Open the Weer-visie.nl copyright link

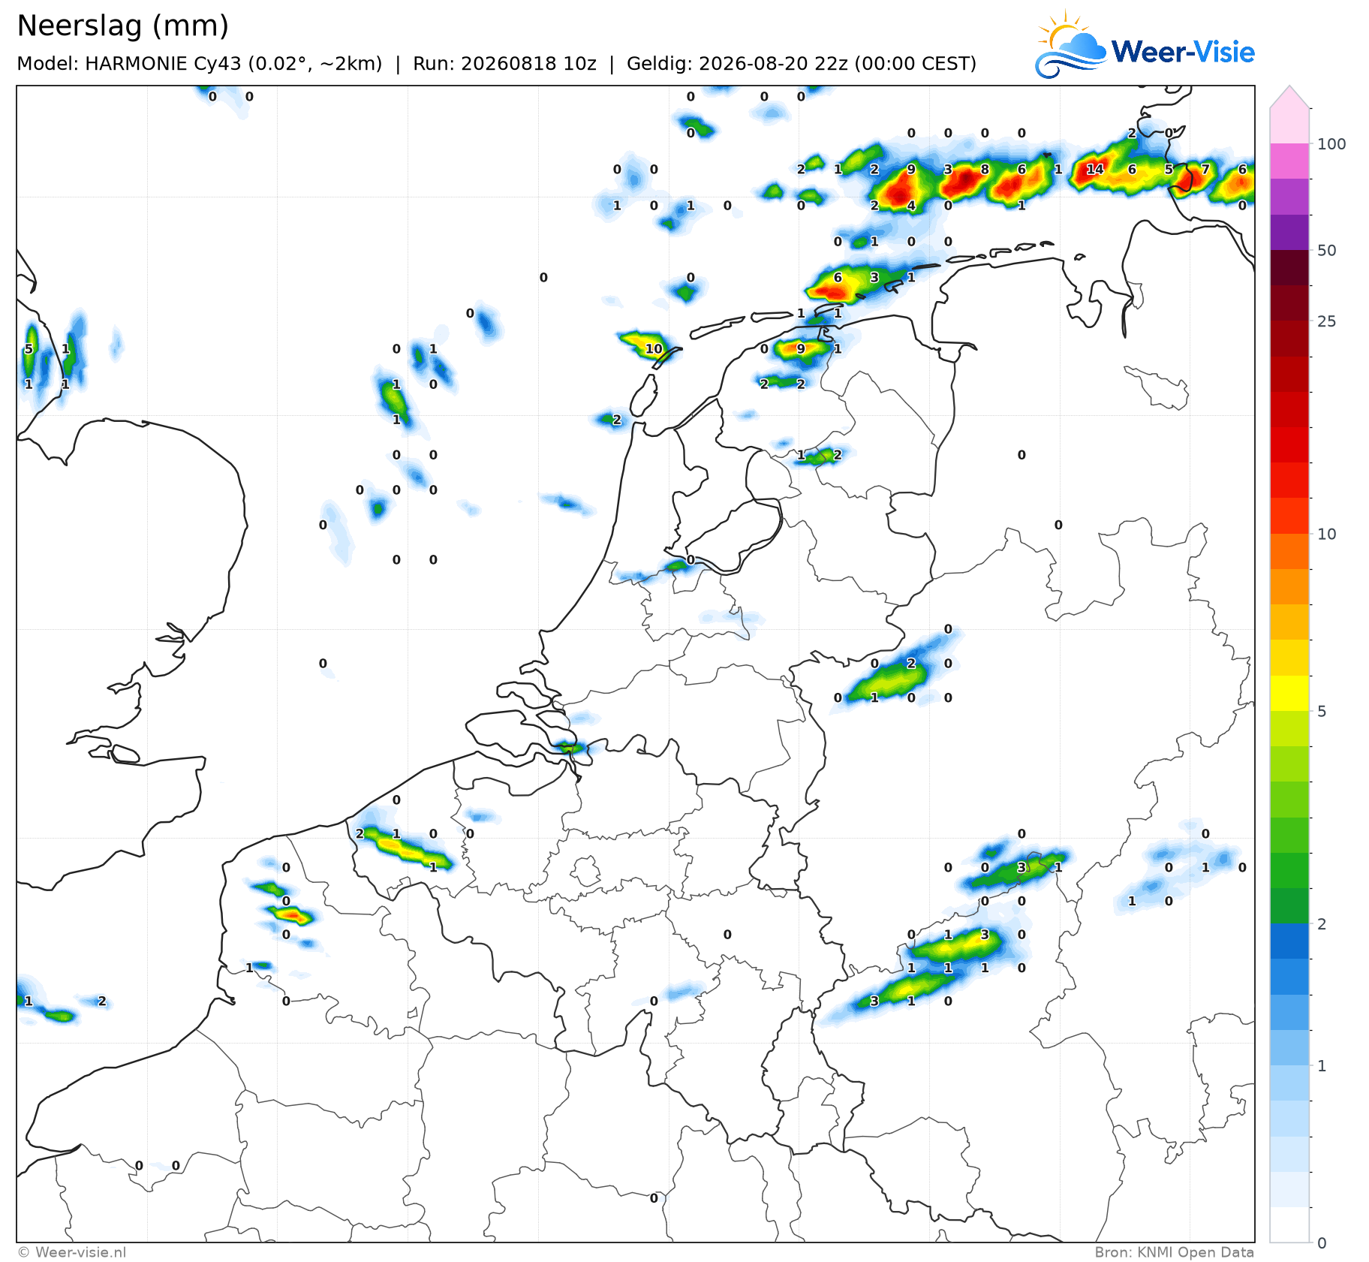(x=71, y=1252)
